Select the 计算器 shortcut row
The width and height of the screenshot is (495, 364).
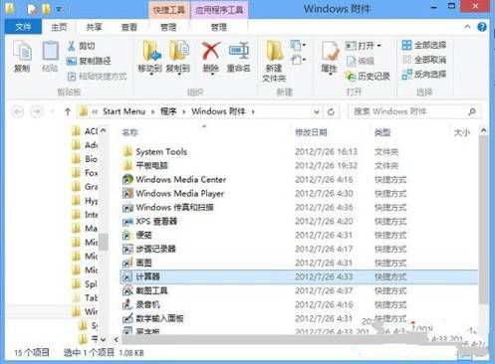tap(299, 276)
